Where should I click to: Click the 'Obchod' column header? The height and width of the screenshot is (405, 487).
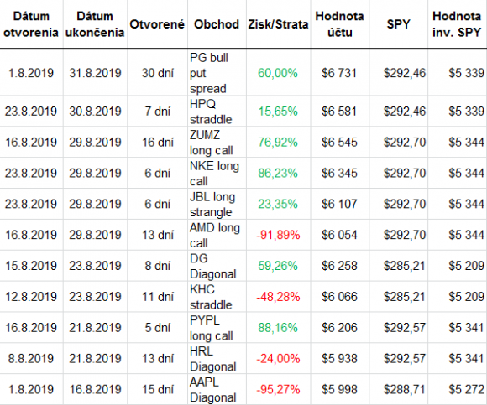pos(217,24)
